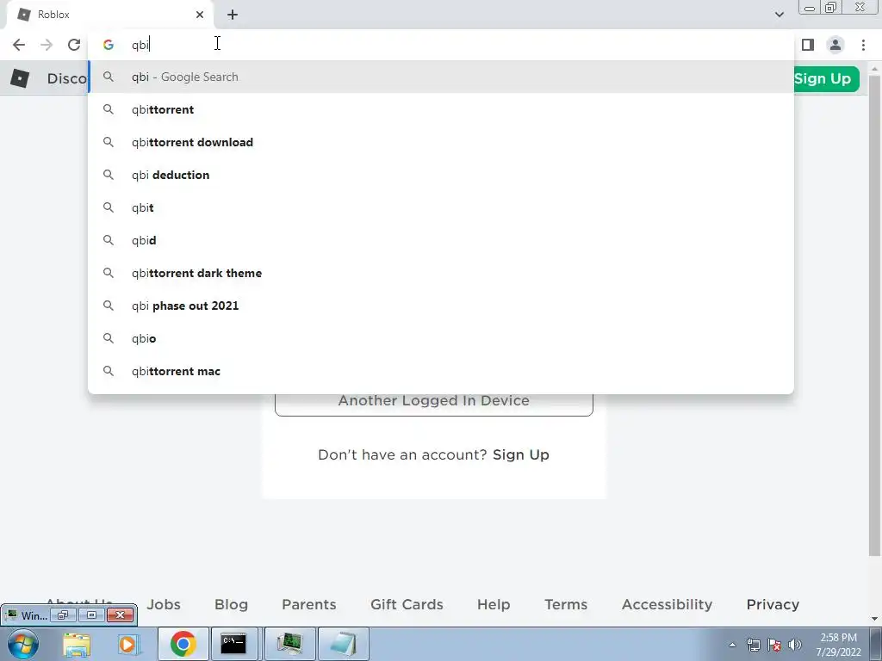882x661 pixels.
Task: Open the Privacy footer link
Action: [773, 604]
